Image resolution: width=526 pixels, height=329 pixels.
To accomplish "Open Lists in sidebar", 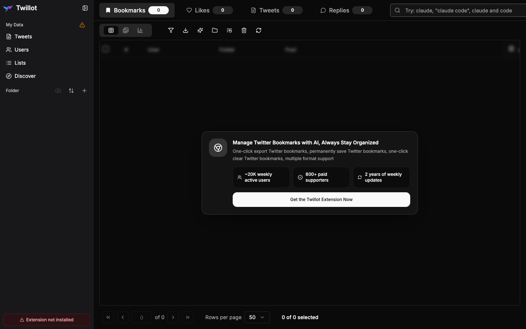I will pos(46,63).
